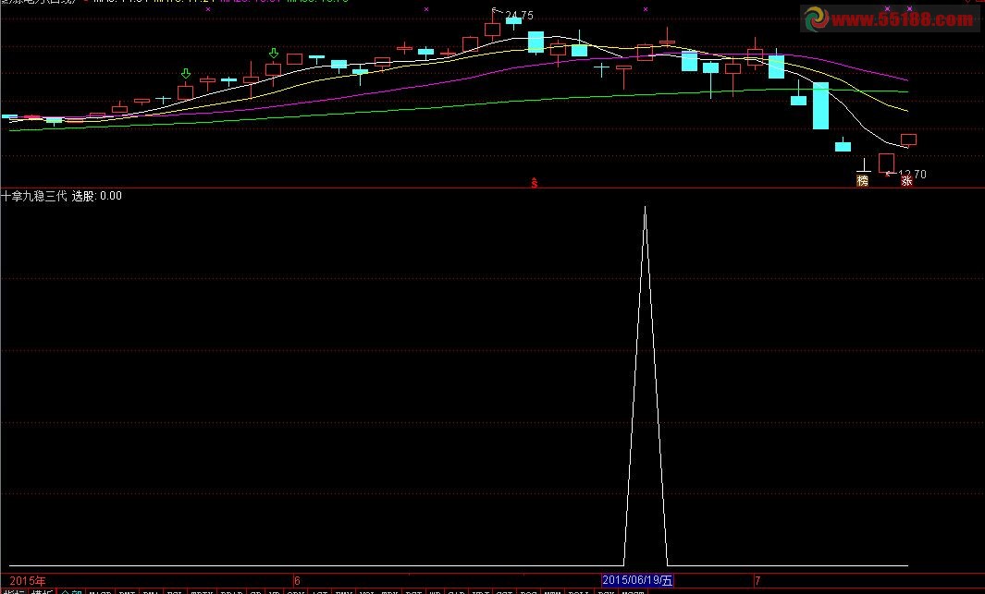Click the peak of the white indicator spike

coord(646,208)
